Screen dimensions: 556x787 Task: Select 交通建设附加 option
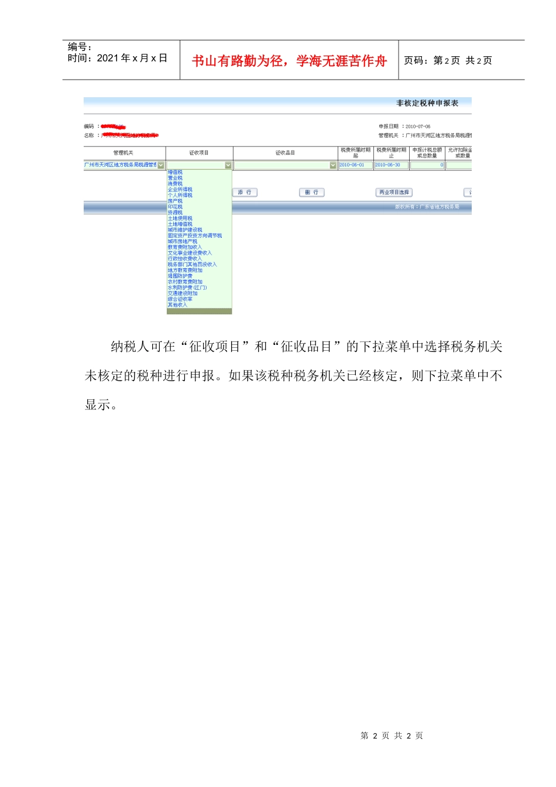pos(183,293)
